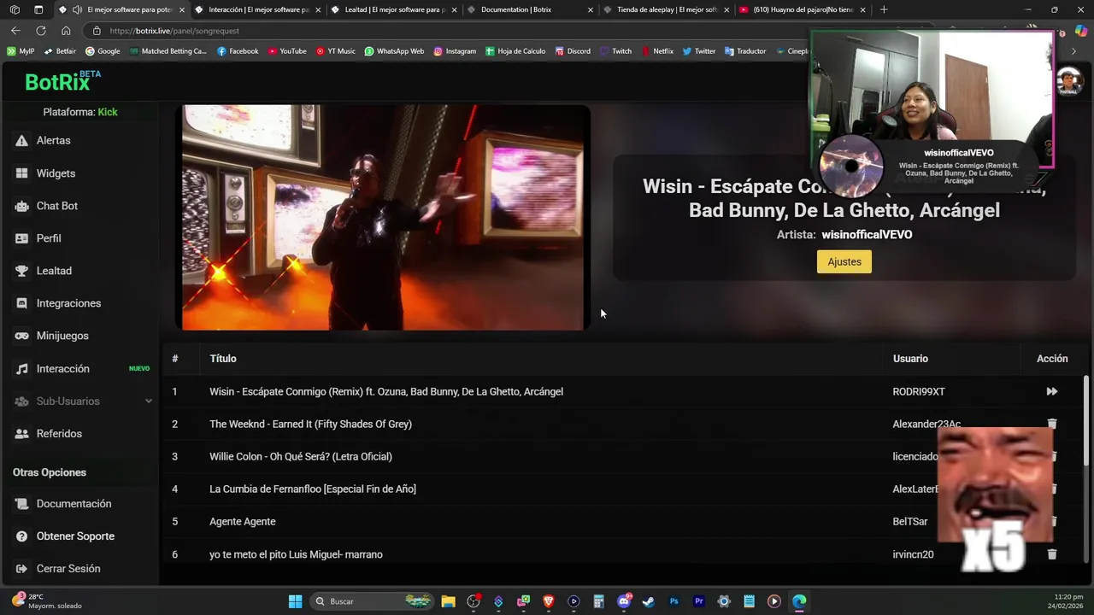Screen dimensions: 1094x615
Task: Select the Agente Agente song title
Action: point(243,522)
